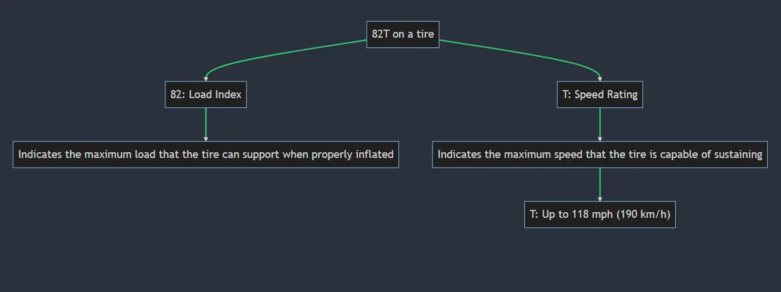781x292 pixels.
Task: Select connector between Speed Rating and speed description
Action: (x=600, y=123)
